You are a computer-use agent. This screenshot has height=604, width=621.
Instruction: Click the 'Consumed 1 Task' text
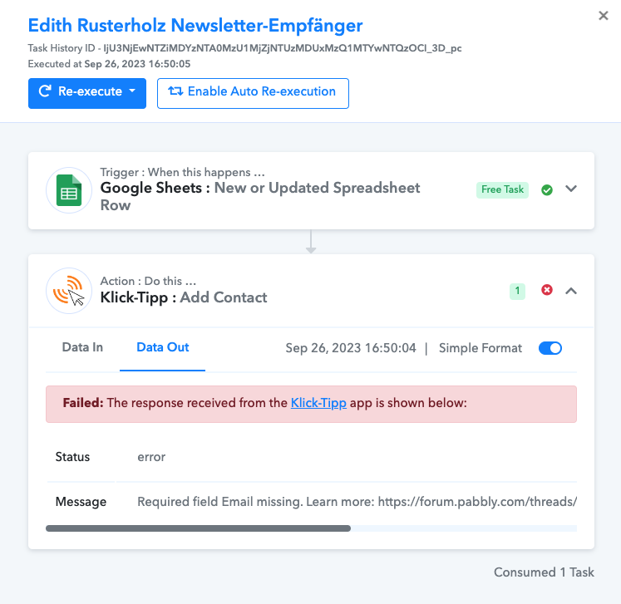pyautogui.click(x=544, y=572)
